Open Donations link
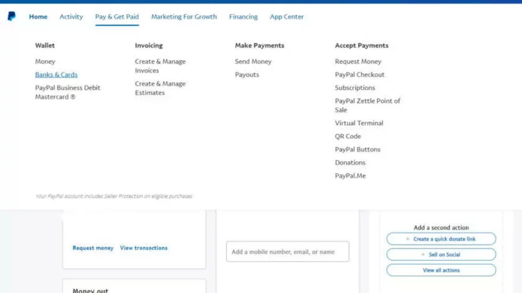 coord(350,163)
